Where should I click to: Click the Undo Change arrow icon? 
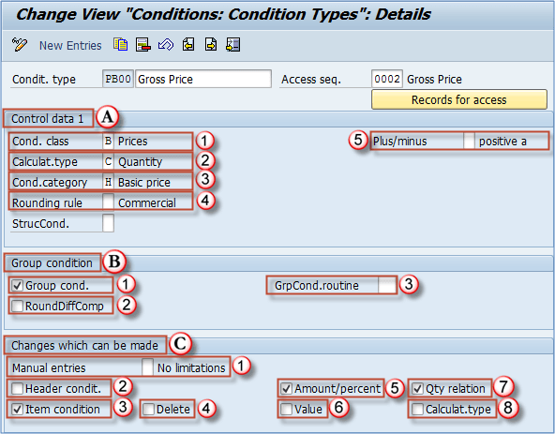(x=166, y=45)
